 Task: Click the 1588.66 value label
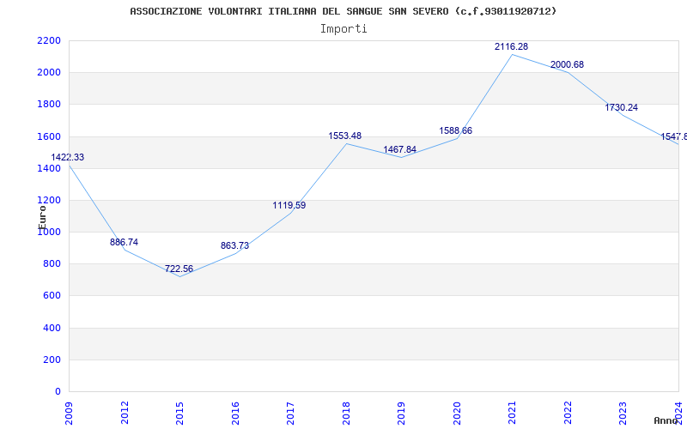(456, 130)
